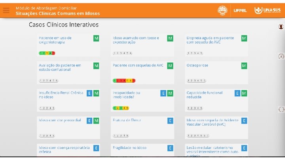The image size is (285, 160).
Task: Click the user profile icon on right sidebar
Action: click(281, 26)
